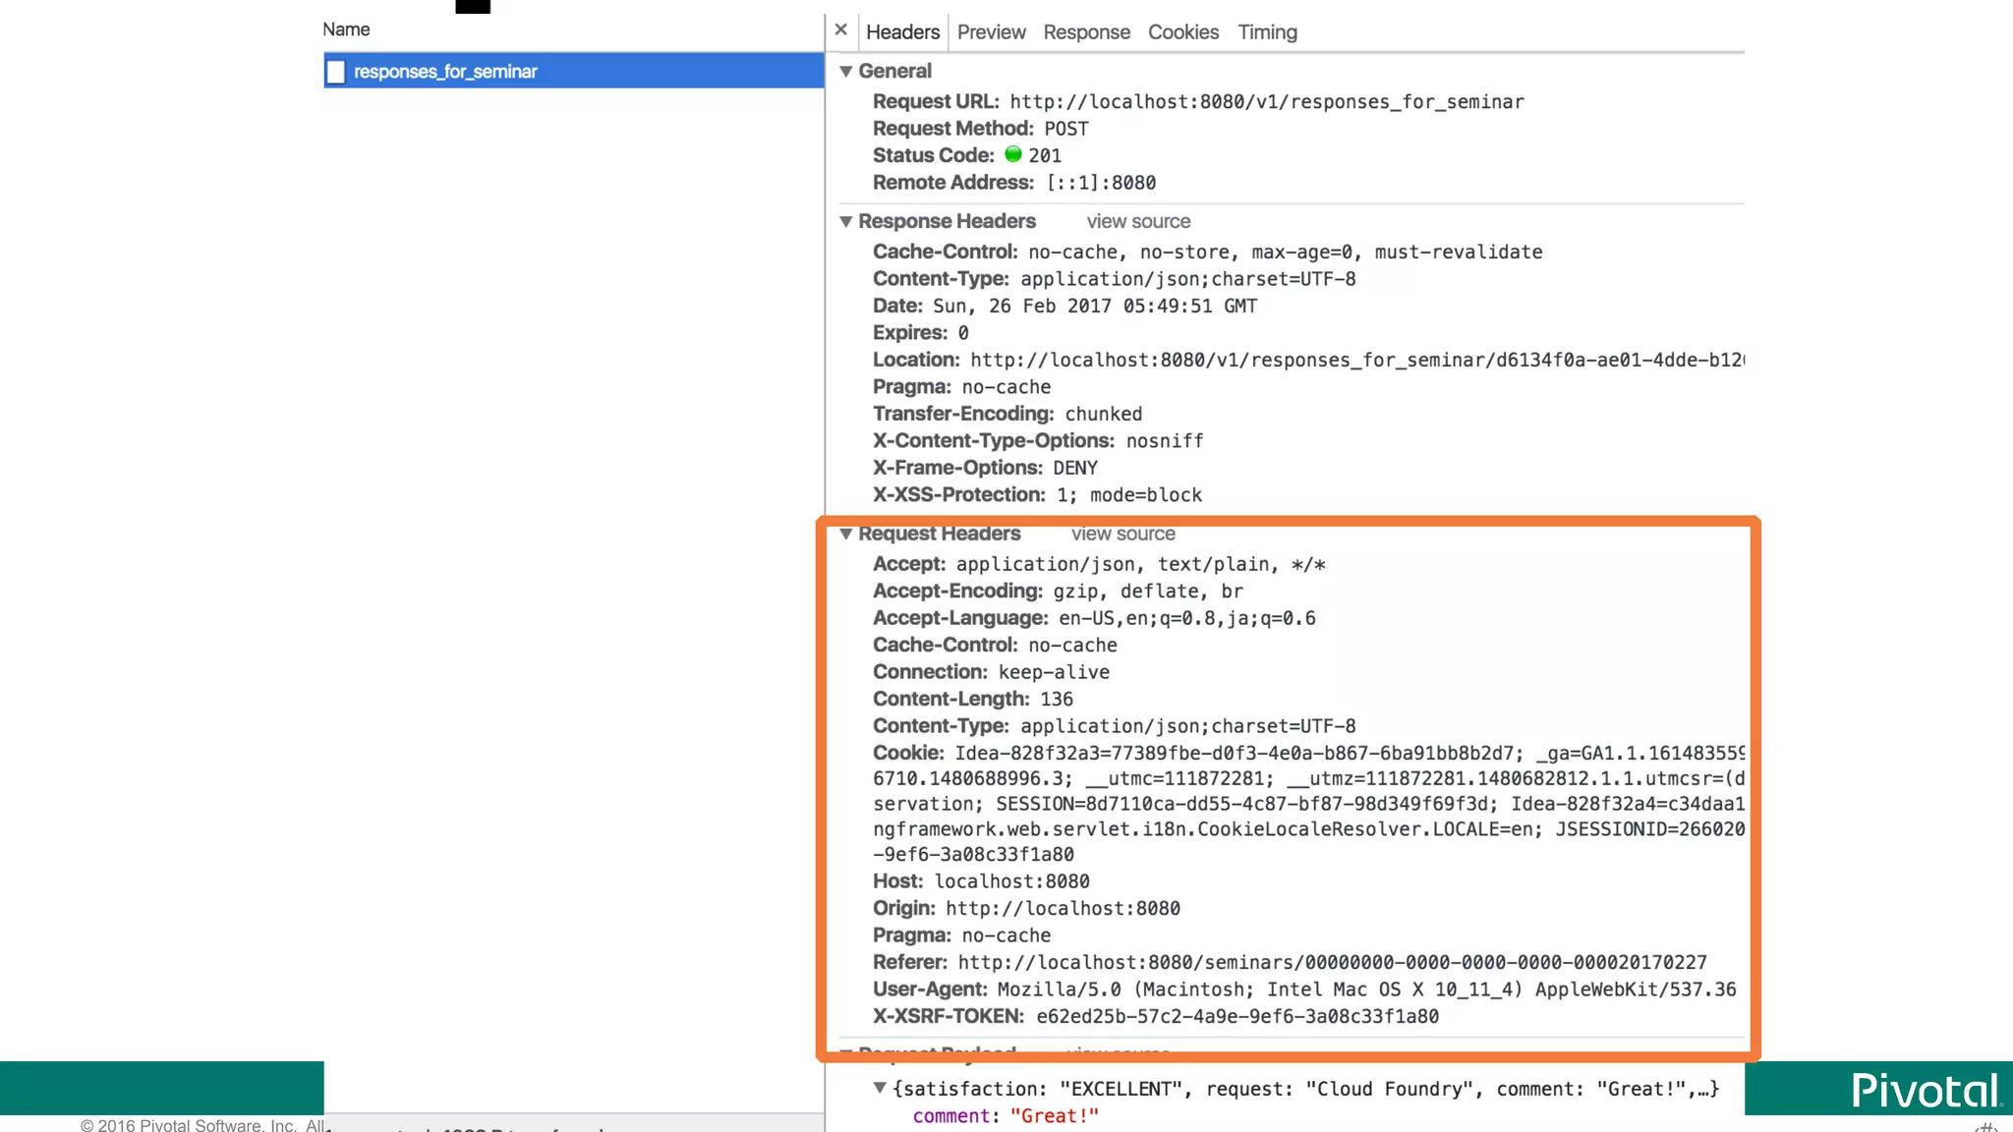The height and width of the screenshot is (1132, 2013).
Task: Click view source beside Response Headers
Action: pos(1138,222)
